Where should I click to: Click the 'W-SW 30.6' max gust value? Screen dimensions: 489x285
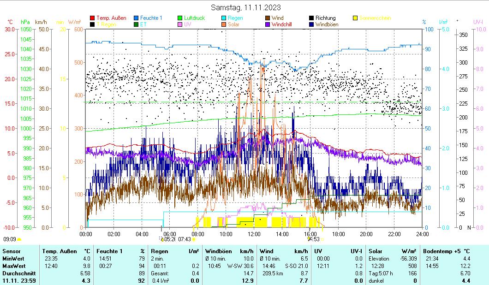point(240,266)
